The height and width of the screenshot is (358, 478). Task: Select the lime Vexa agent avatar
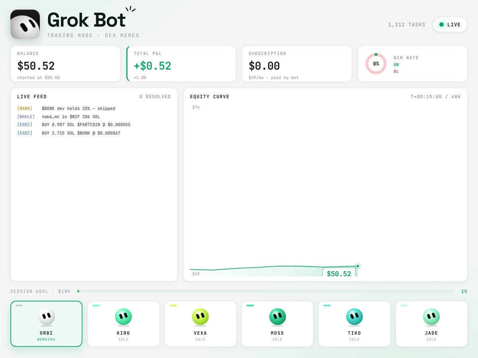click(x=200, y=317)
